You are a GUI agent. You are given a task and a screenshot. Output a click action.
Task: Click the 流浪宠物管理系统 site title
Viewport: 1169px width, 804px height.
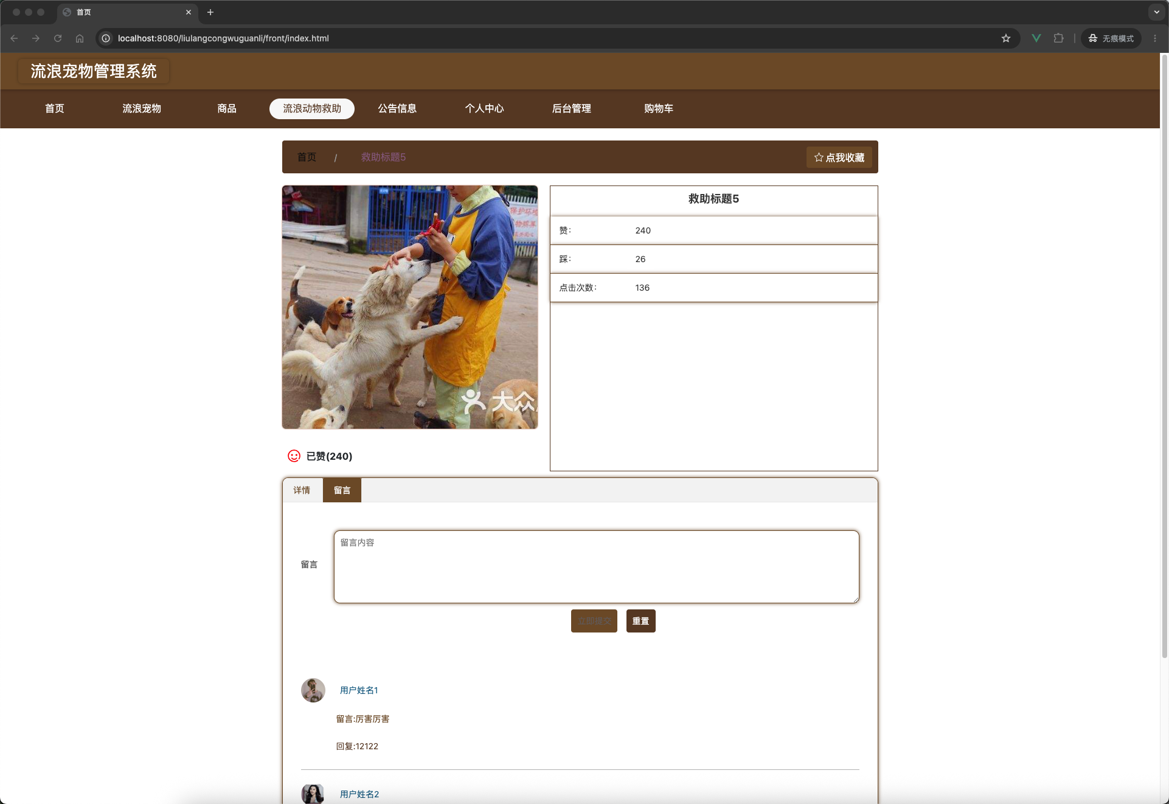[x=94, y=71]
